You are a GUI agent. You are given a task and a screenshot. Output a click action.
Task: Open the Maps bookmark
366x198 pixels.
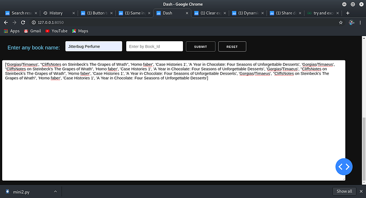pyautogui.click(x=80, y=31)
